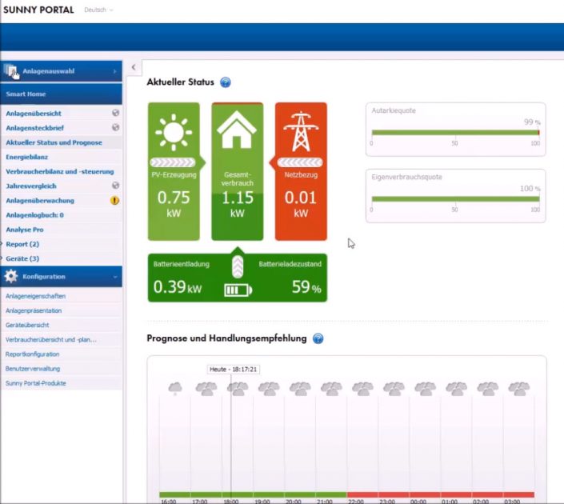Expand the Anlagenauswahl panel

[114, 71]
